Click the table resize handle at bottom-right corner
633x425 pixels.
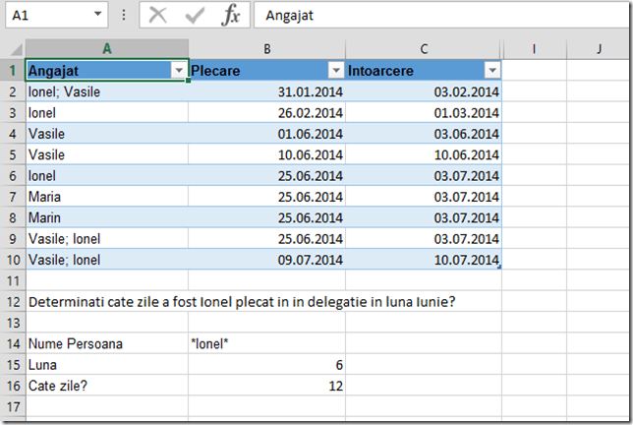tap(500, 268)
